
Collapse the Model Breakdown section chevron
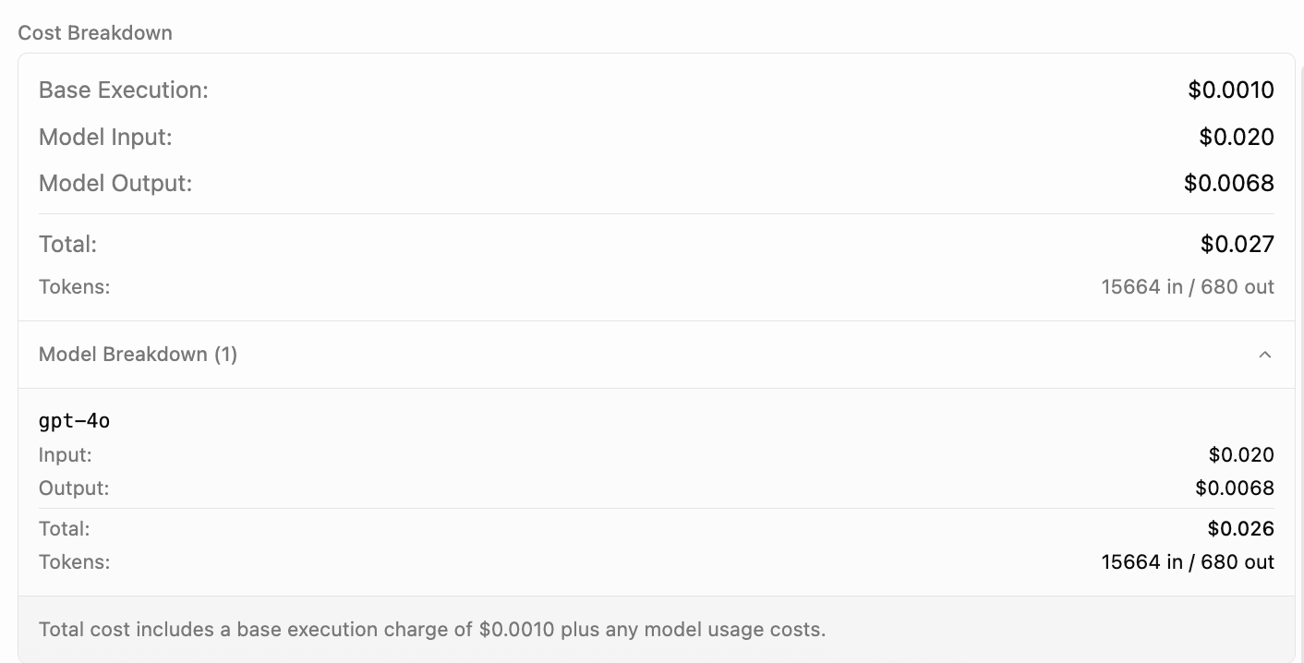click(x=1265, y=354)
